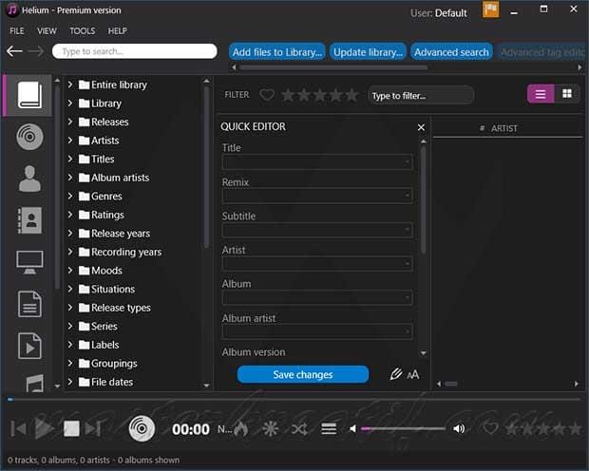Click the Update library button

pyautogui.click(x=368, y=52)
